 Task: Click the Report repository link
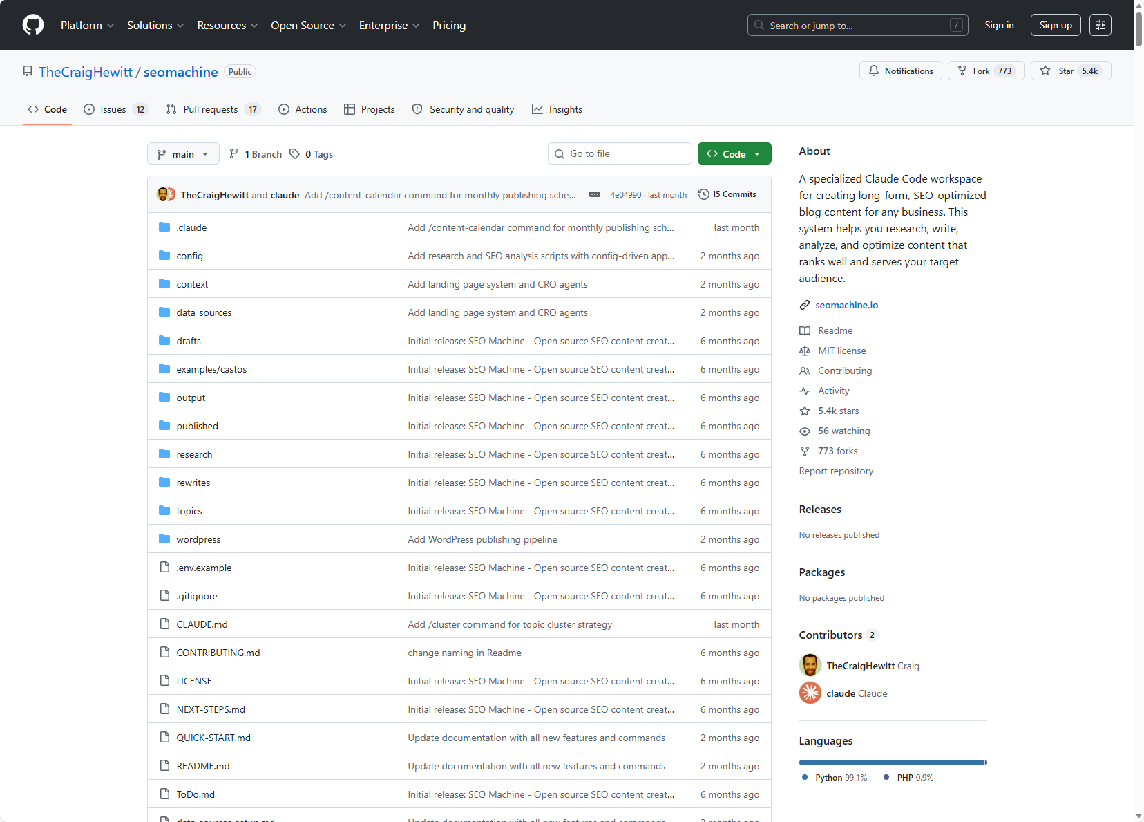836,471
